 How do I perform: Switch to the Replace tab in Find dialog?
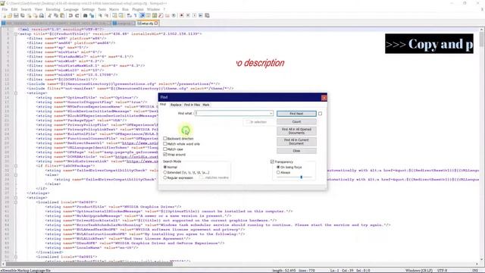(176, 105)
